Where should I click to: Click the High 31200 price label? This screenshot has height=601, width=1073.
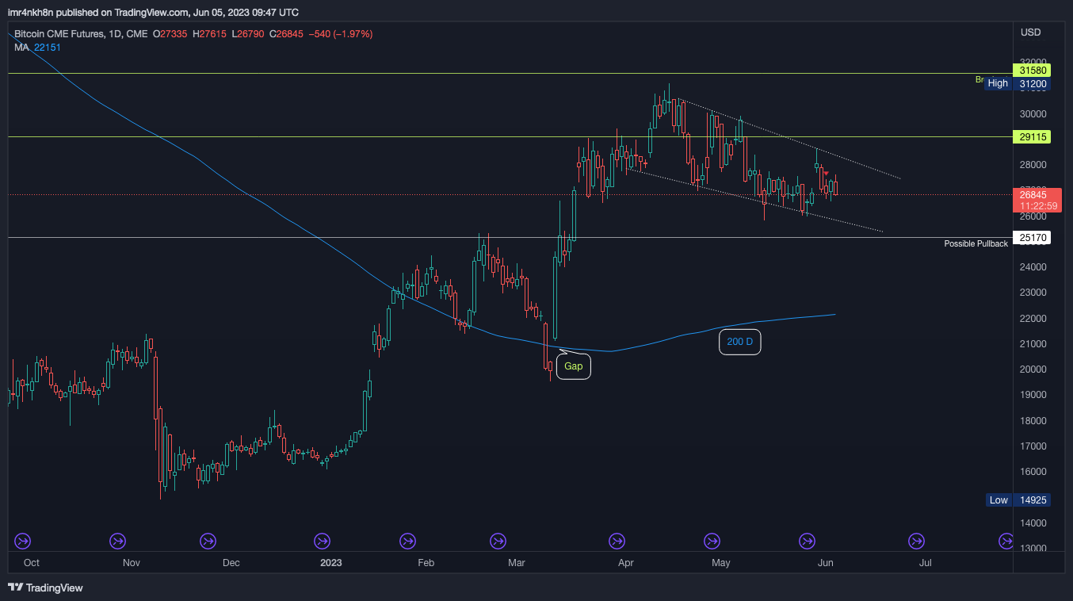[x=1017, y=83]
